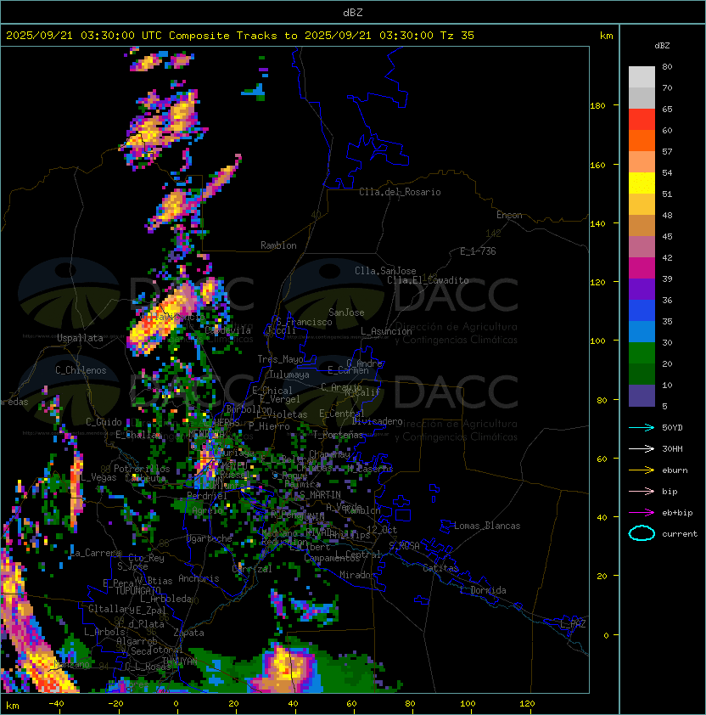
Task: Click the 'La_Carrera' map label
Action: tap(96, 553)
